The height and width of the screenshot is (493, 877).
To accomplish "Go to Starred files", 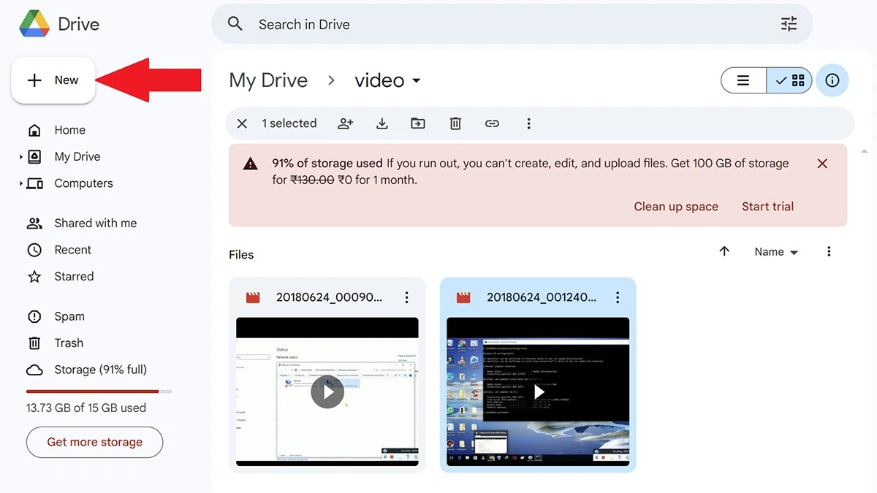I will coord(73,276).
